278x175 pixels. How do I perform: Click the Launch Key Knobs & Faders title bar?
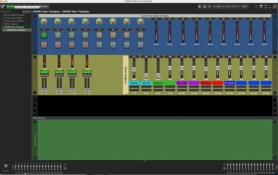pos(155,16)
